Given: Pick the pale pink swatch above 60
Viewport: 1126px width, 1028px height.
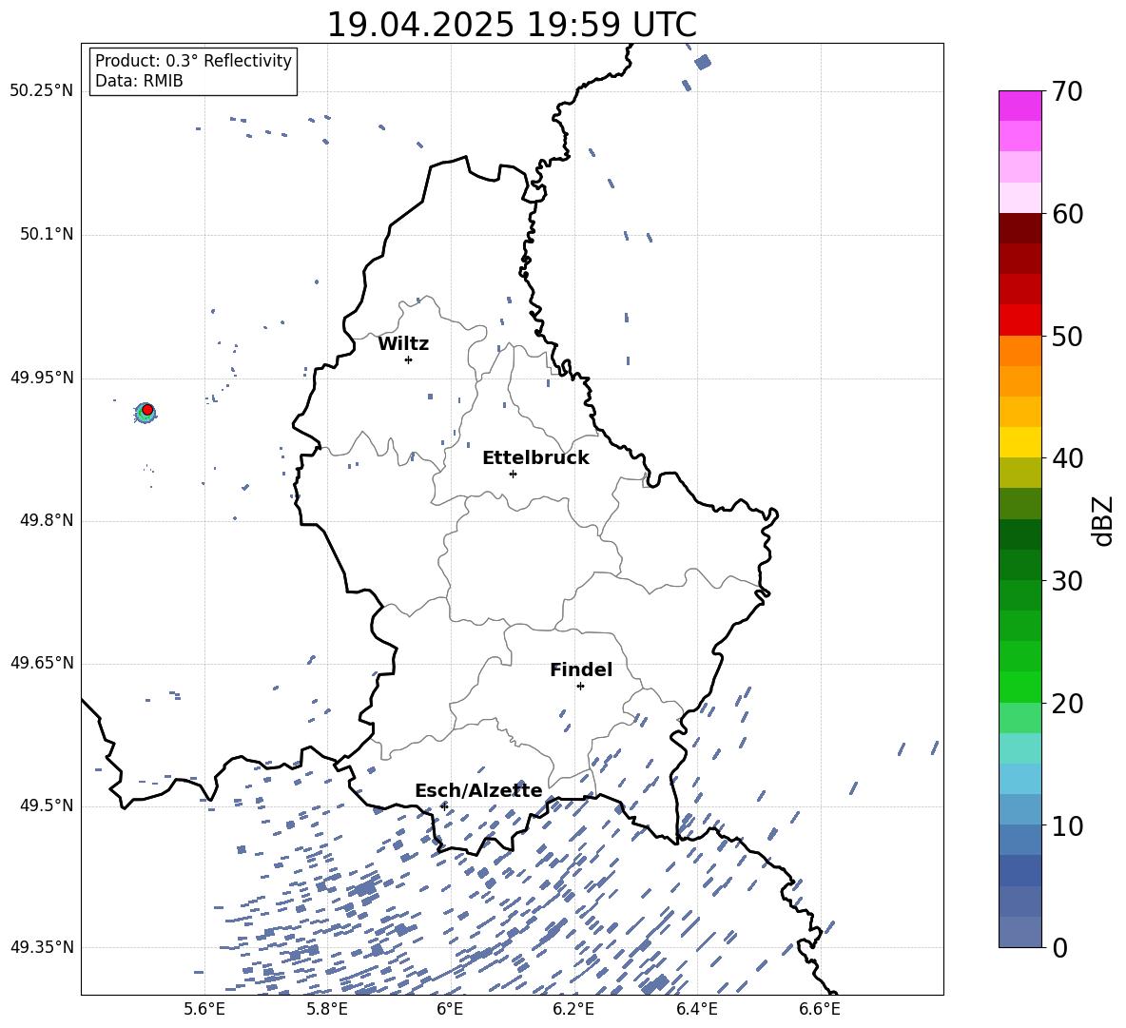Looking at the screenshot, I should pos(1019,198).
